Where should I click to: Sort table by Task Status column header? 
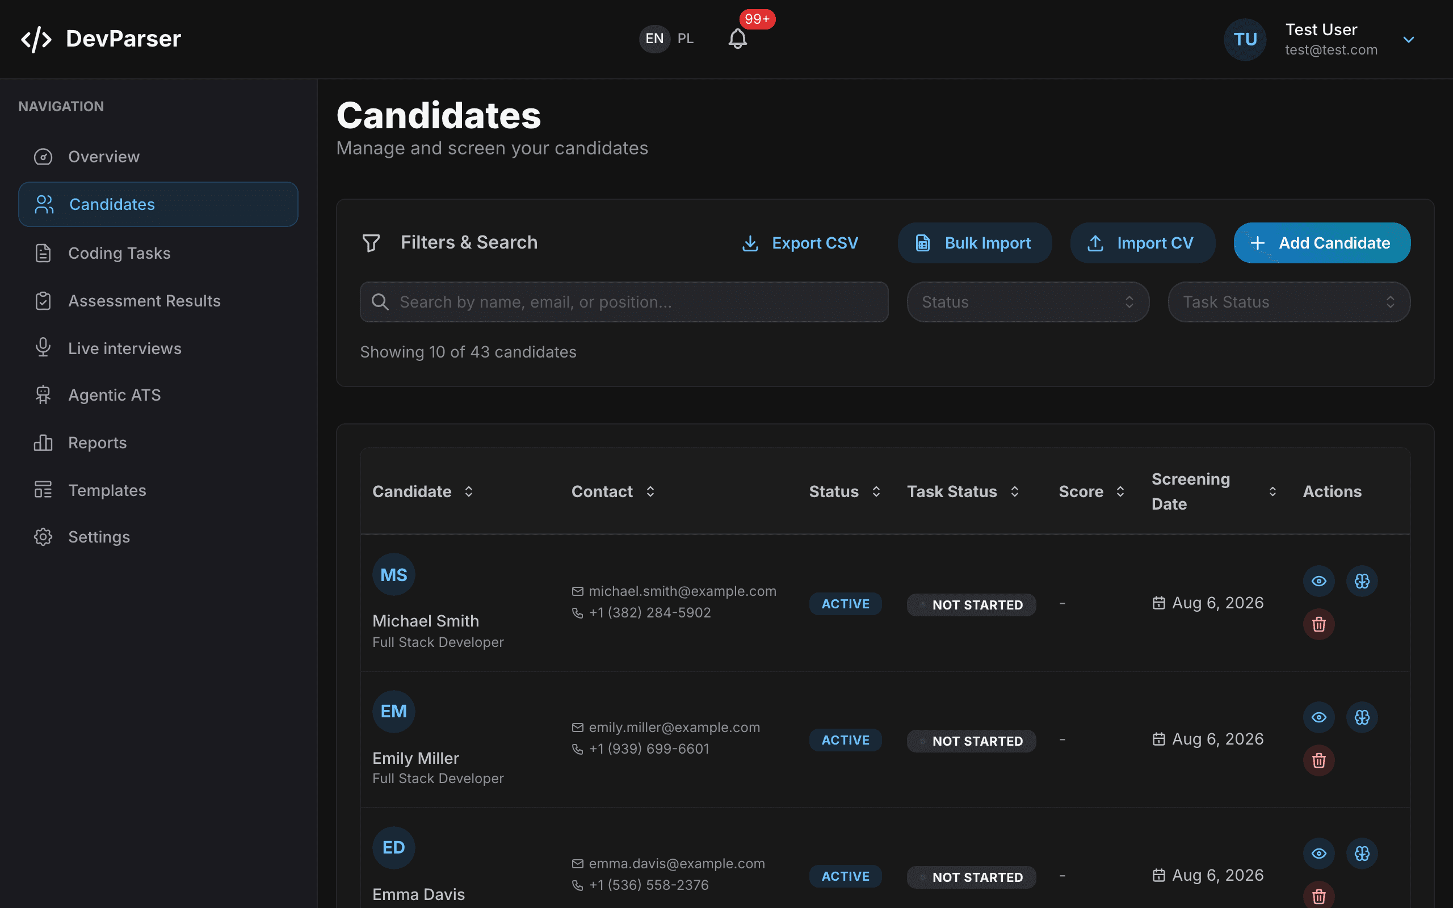point(963,491)
